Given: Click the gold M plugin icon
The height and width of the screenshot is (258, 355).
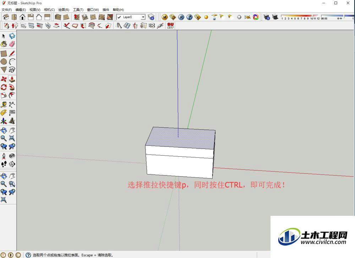Looking at the screenshot, I should click(165, 17).
